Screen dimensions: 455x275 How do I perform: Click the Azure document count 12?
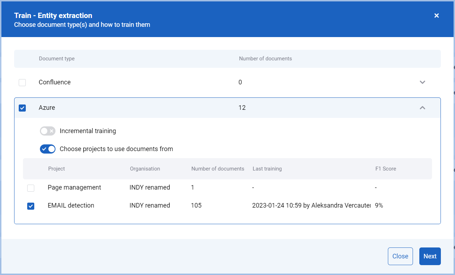point(242,108)
